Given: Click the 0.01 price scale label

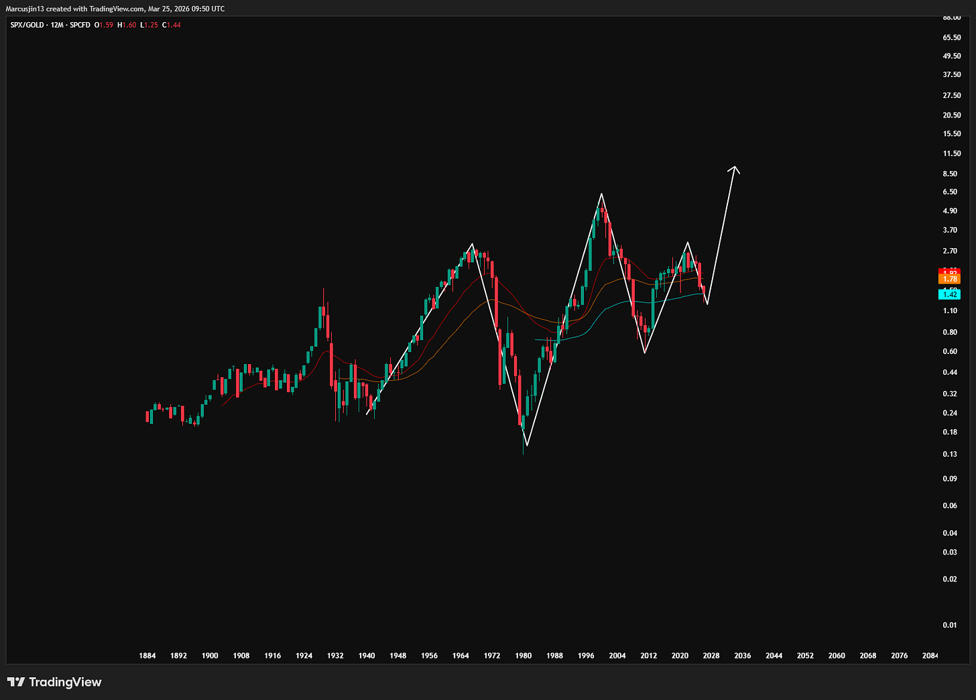Looking at the screenshot, I should [x=950, y=626].
